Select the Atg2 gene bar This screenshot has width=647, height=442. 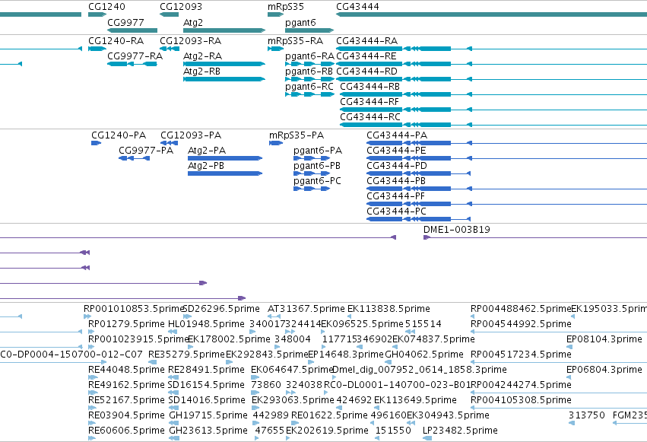click(x=224, y=30)
